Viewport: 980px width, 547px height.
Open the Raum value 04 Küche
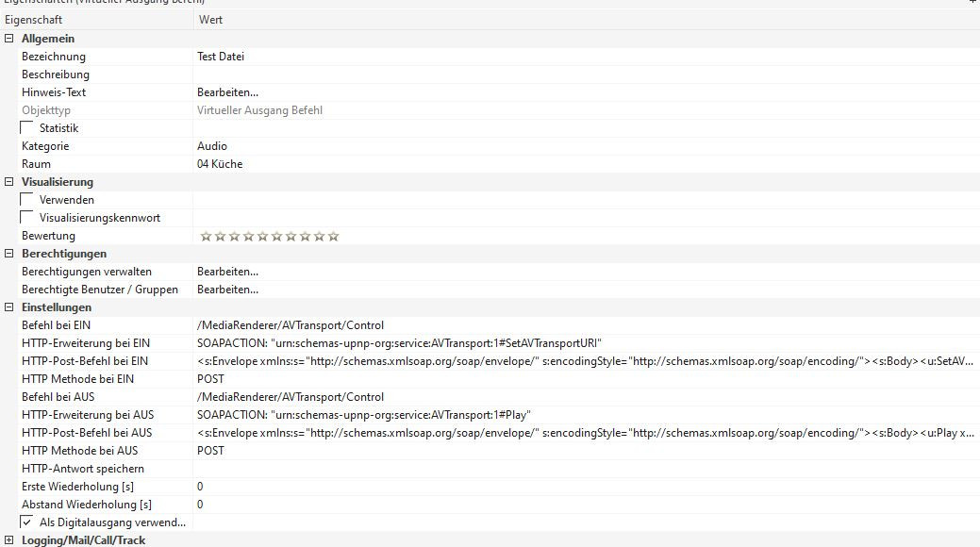[220, 164]
